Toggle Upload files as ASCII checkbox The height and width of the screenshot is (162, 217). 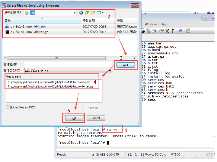[8, 107]
